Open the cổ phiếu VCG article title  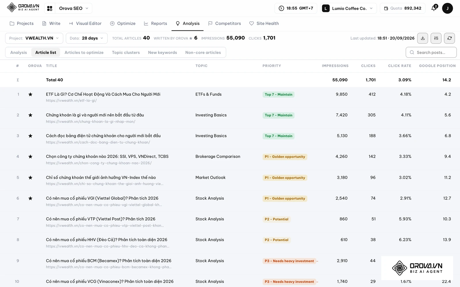click(110, 282)
